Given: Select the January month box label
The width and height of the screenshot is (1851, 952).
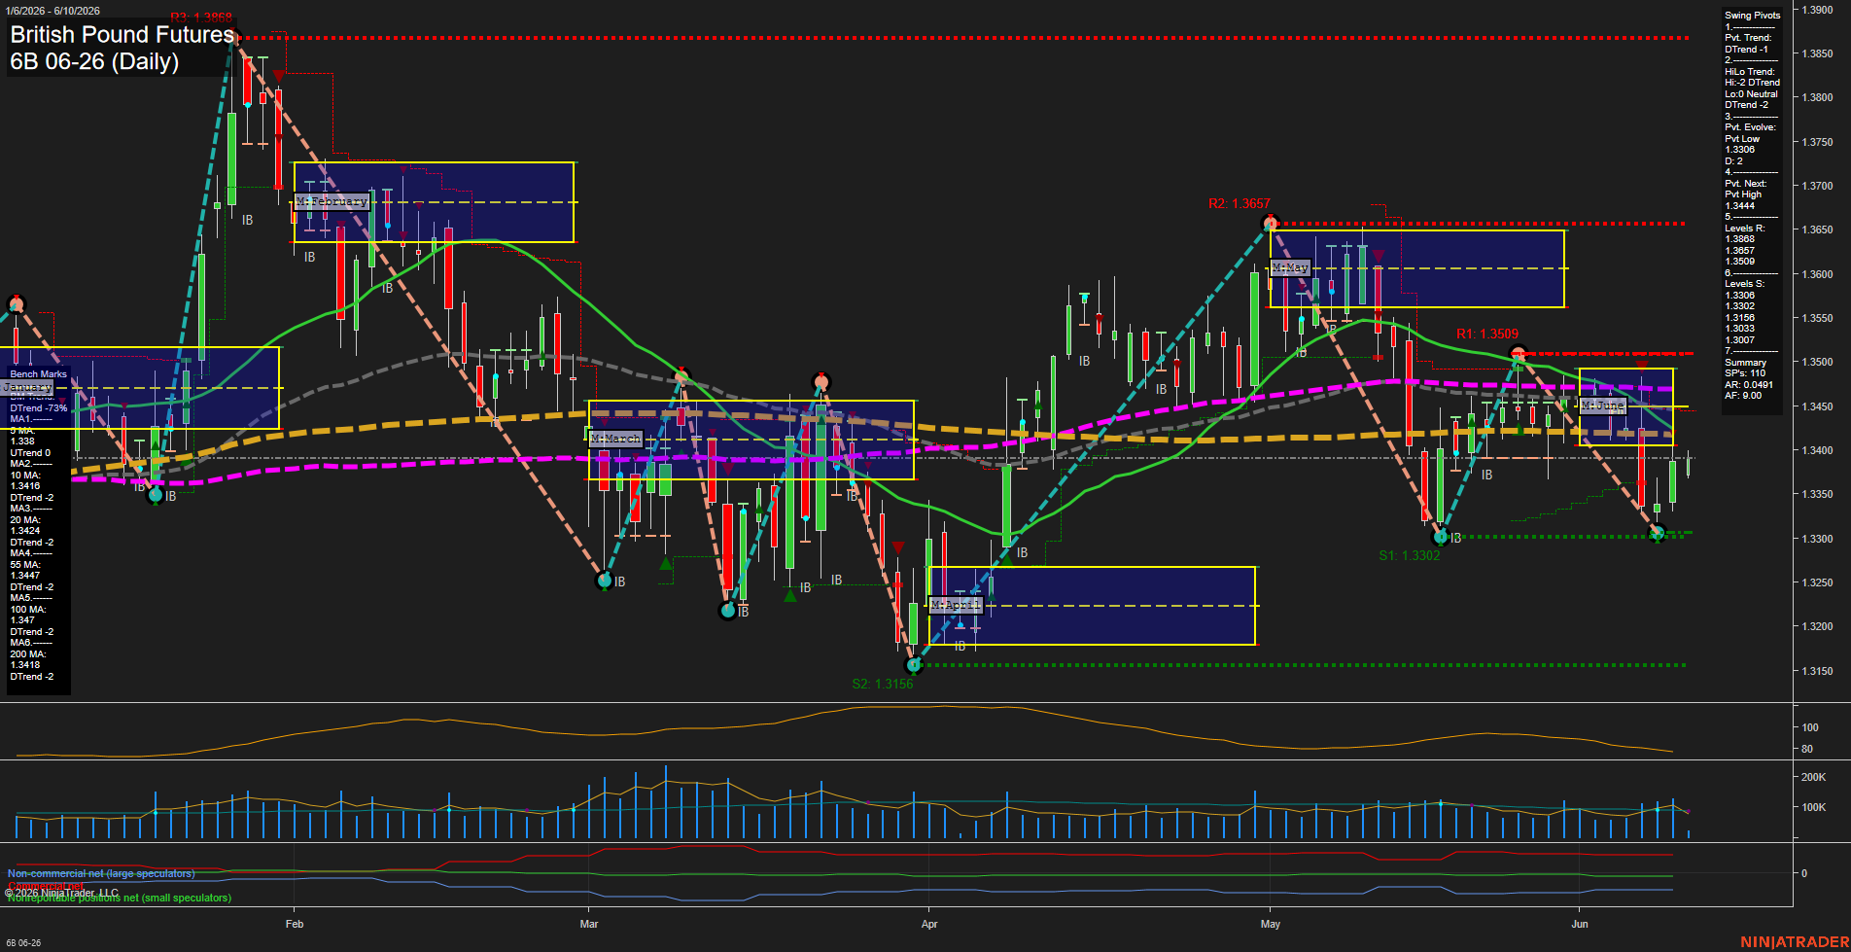Looking at the screenshot, I should 27,387.
